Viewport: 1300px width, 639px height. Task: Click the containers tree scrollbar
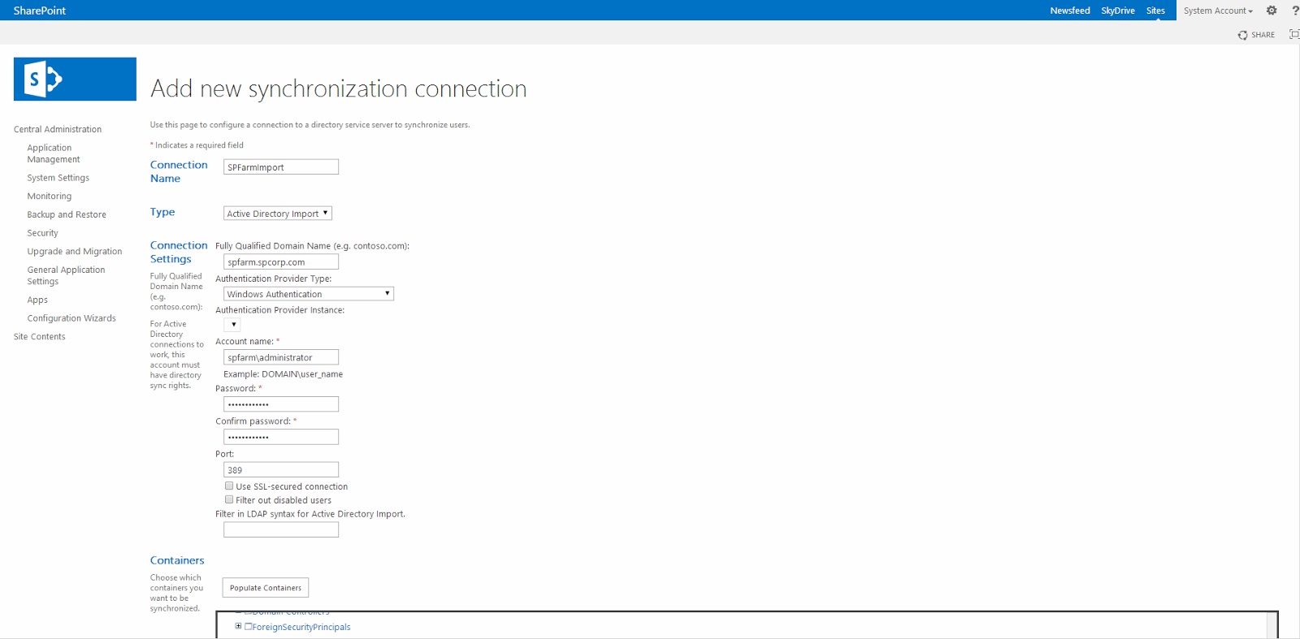[x=1272, y=625]
